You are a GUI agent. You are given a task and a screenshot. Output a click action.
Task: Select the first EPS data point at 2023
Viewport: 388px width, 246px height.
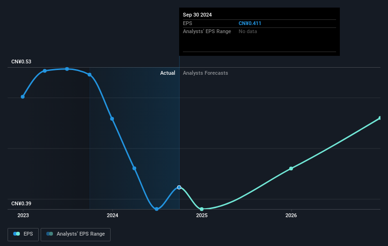23,97
